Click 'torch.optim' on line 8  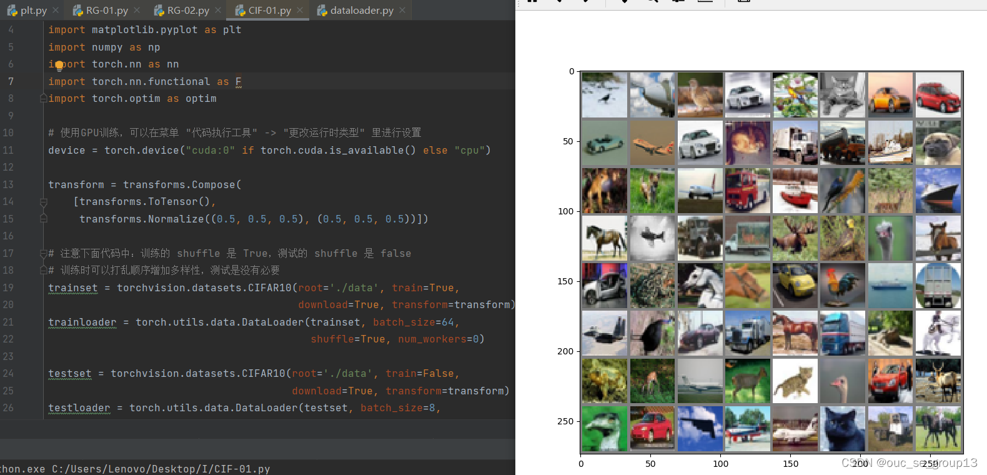click(126, 98)
